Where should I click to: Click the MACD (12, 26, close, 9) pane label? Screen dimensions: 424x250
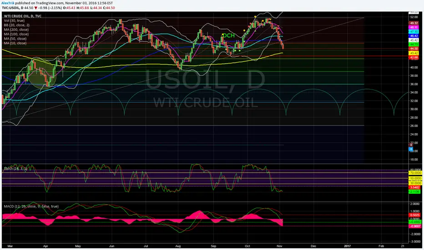pos(31,206)
